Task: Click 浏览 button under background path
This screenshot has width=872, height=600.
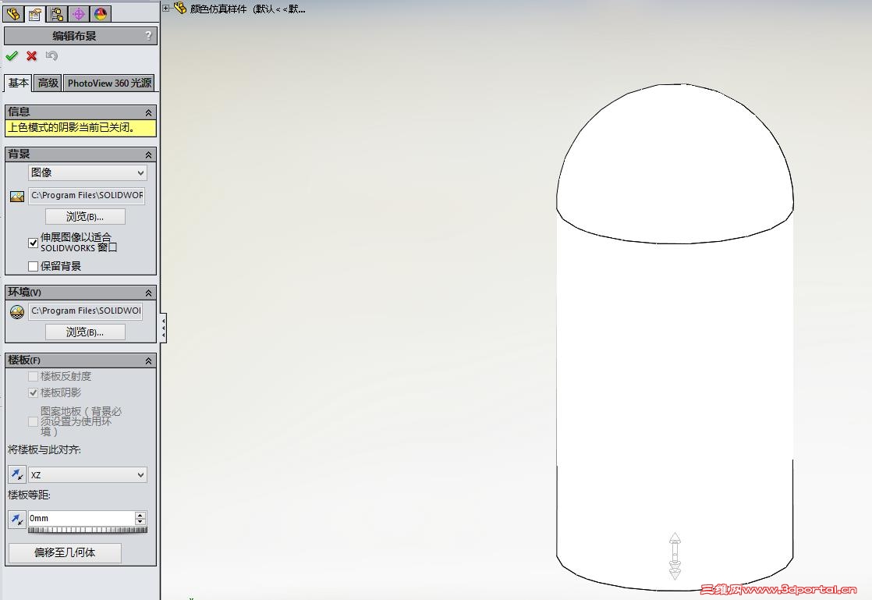Action: click(x=85, y=216)
